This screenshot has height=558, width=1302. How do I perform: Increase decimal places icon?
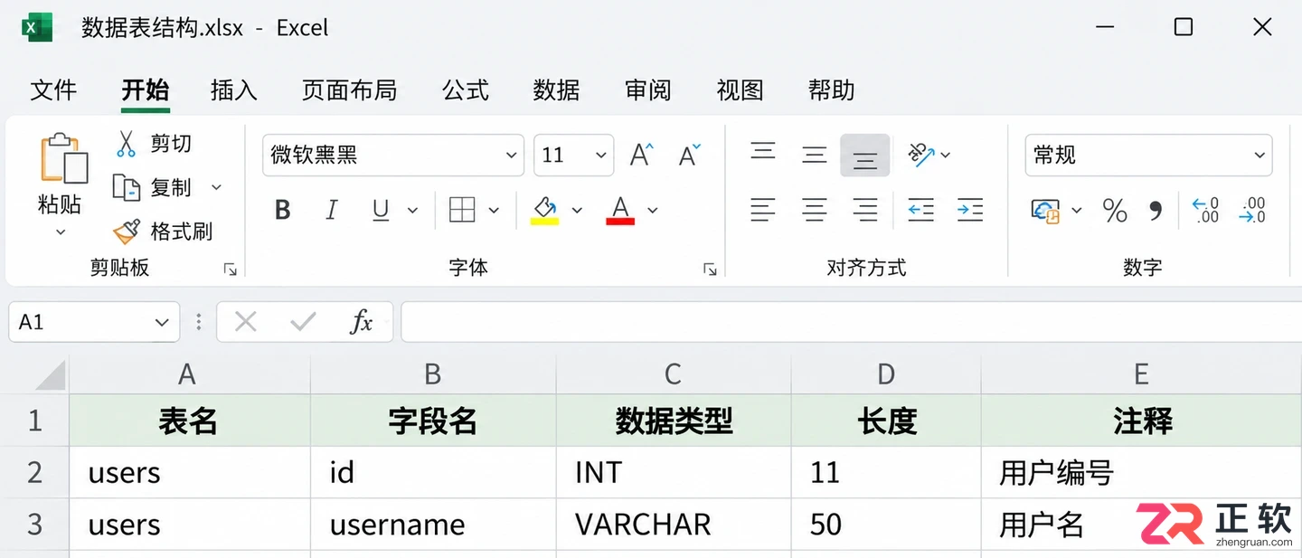click(1205, 211)
